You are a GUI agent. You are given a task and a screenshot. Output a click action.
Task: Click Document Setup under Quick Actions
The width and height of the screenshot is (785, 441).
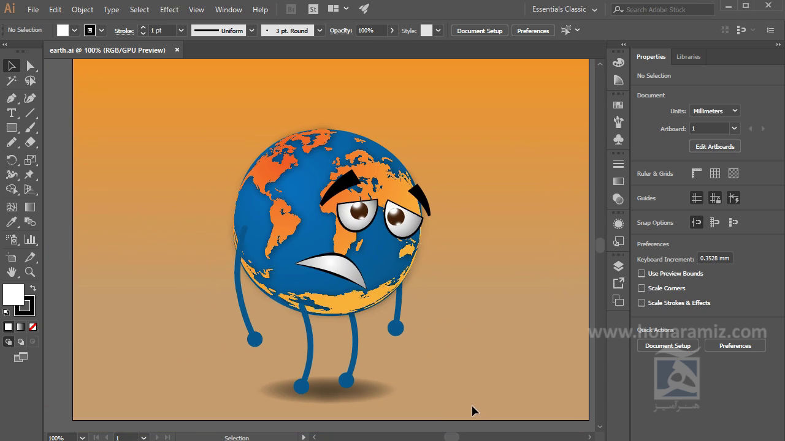(668, 345)
